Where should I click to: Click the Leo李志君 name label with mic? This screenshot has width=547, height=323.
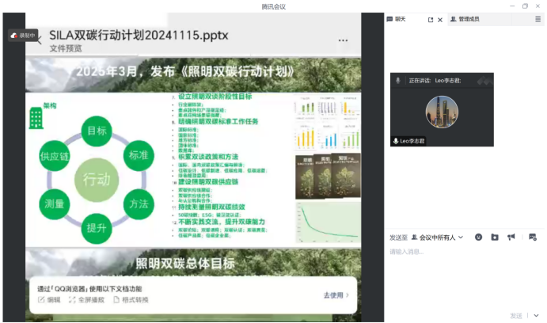pos(408,141)
